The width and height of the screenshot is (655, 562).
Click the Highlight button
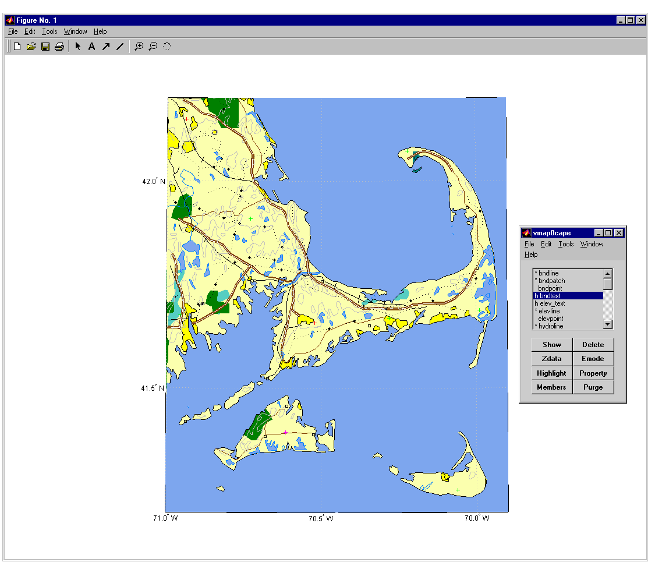551,373
